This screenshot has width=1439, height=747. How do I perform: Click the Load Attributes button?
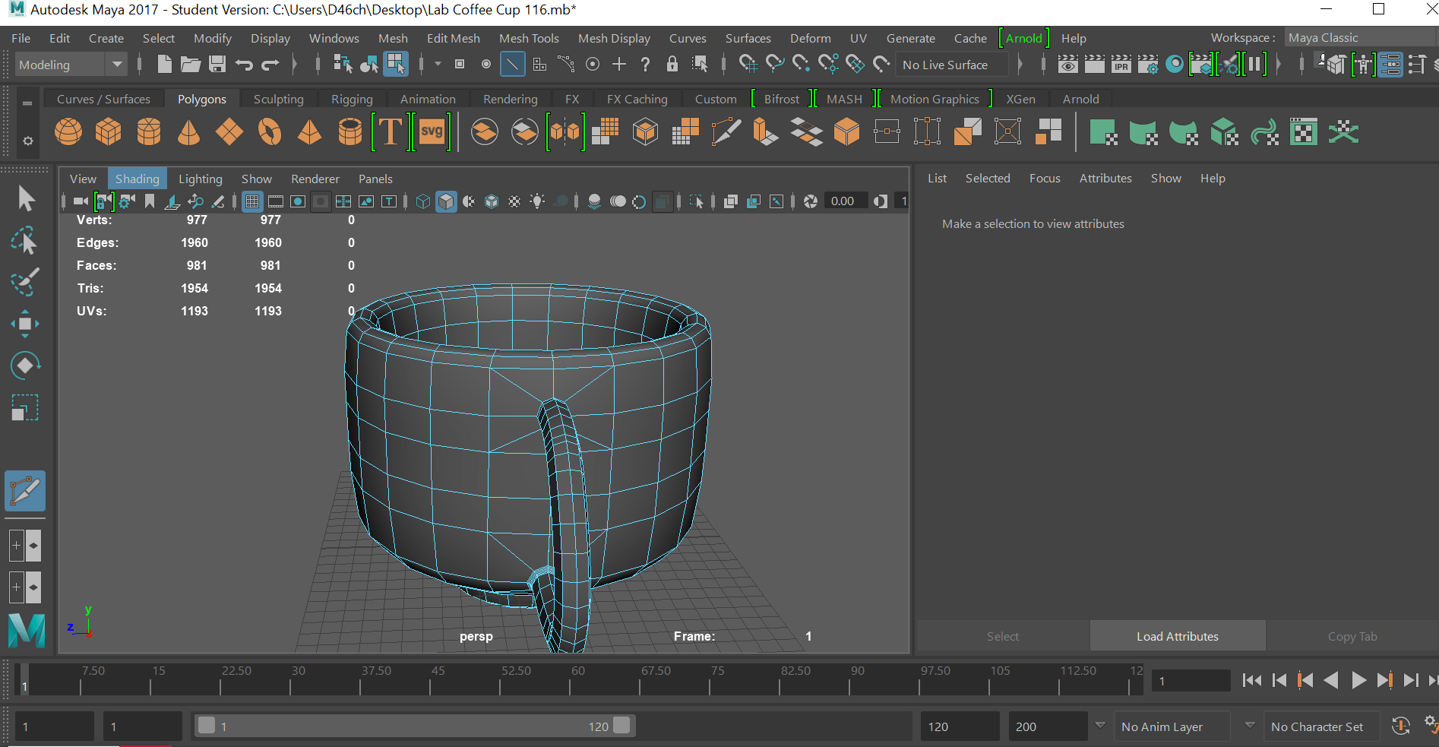[1177, 636]
